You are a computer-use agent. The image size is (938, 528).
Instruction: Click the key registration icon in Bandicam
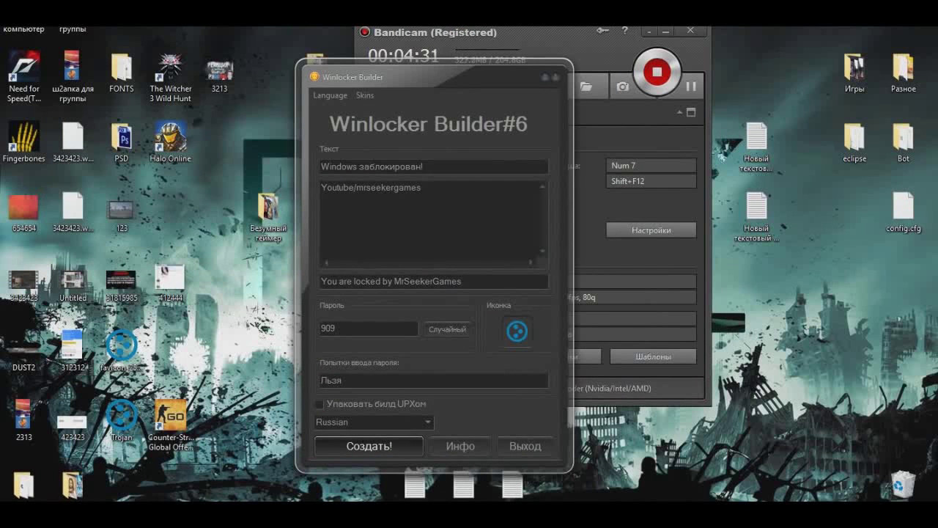[x=602, y=30]
